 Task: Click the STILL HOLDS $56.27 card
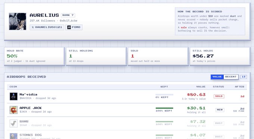coord(220,56)
